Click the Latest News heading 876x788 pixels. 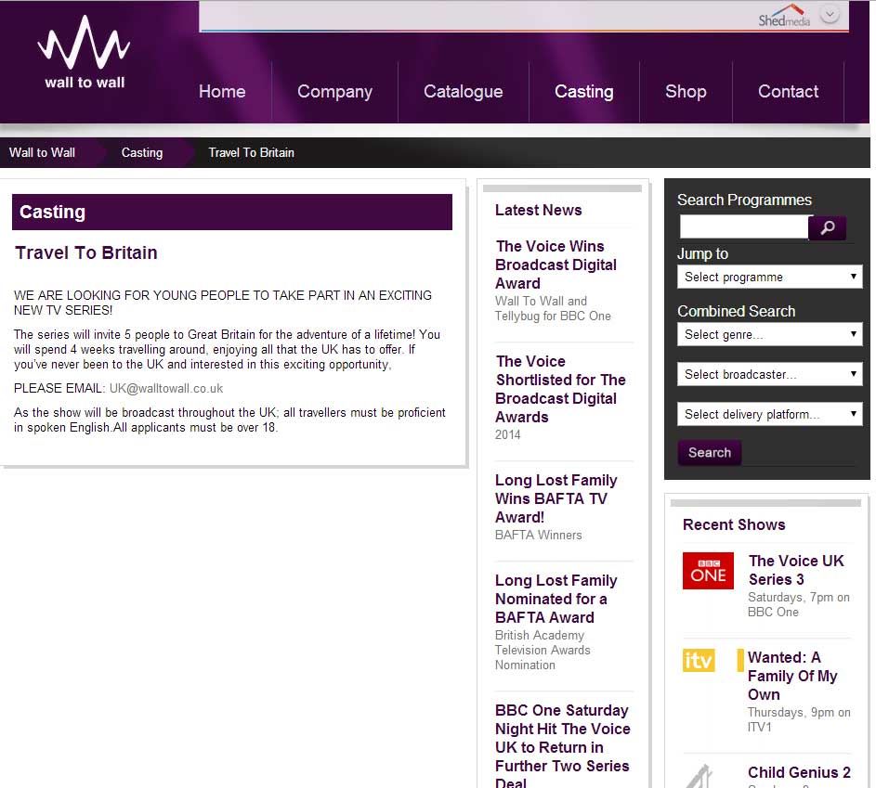pyautogui.click(x=538, y=210)
